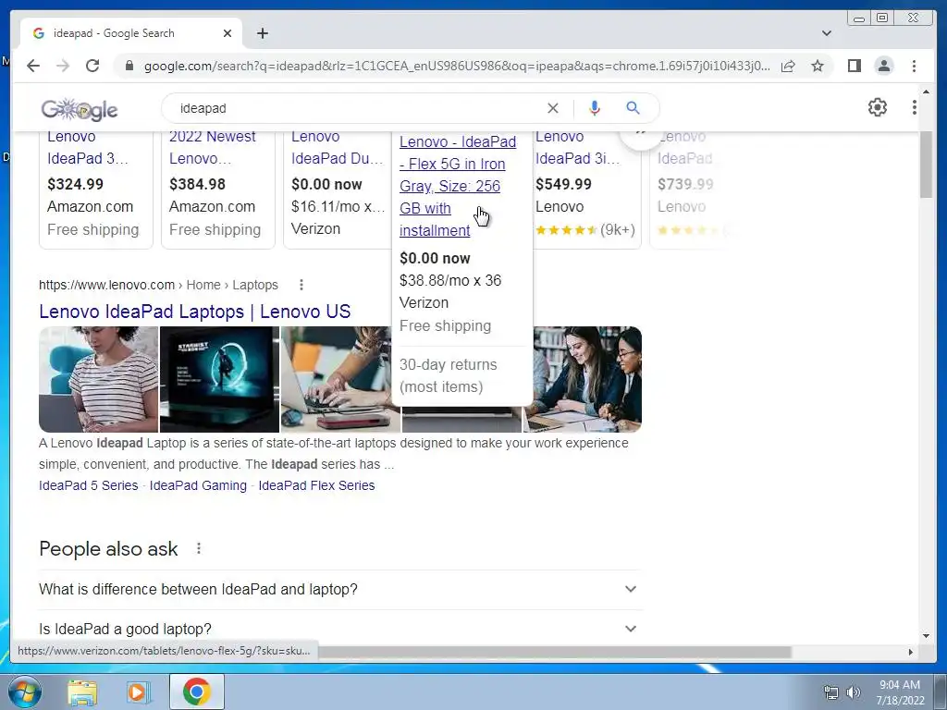Expand What is difference between IdeaPad and laptop
The width and height of the screenshot is (947, 710).
coord(339,589)
